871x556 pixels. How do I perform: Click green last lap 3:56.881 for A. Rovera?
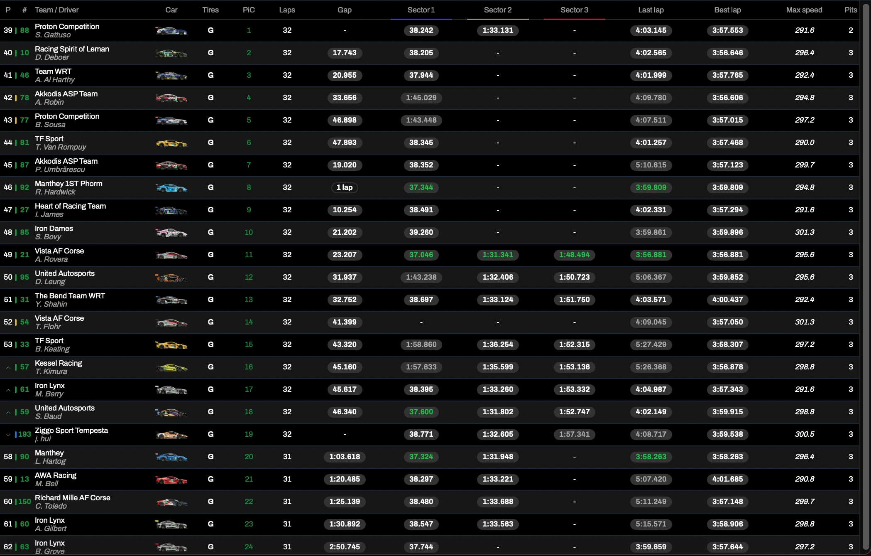(x=651, y=255)
